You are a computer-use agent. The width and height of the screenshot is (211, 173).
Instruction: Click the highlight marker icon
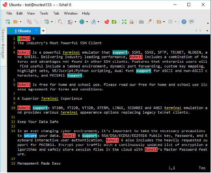tap(149, 22)
